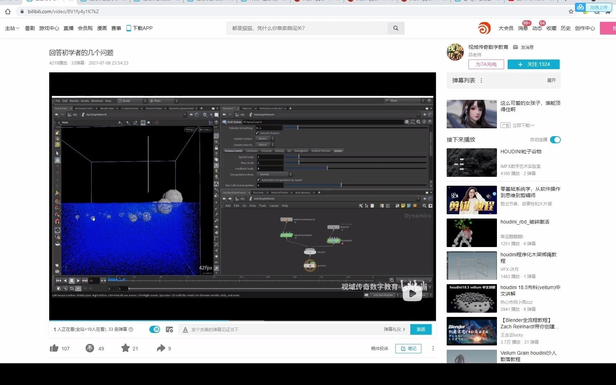Click into the top search input field
Screen dimensions: 616x385
[x=307, y=28]
